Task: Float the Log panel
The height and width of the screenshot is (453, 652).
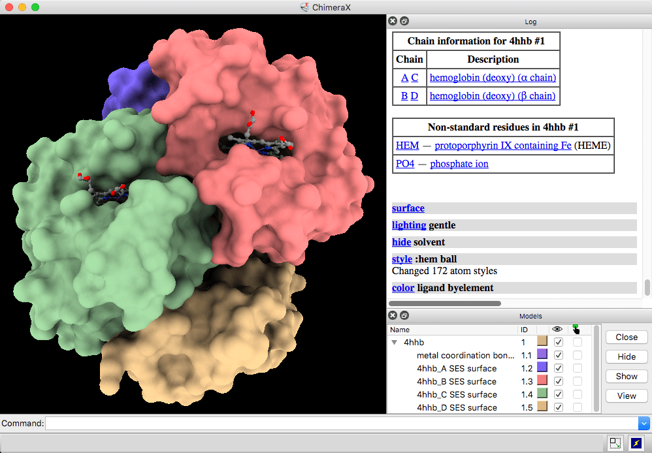Action: [404, 21]
